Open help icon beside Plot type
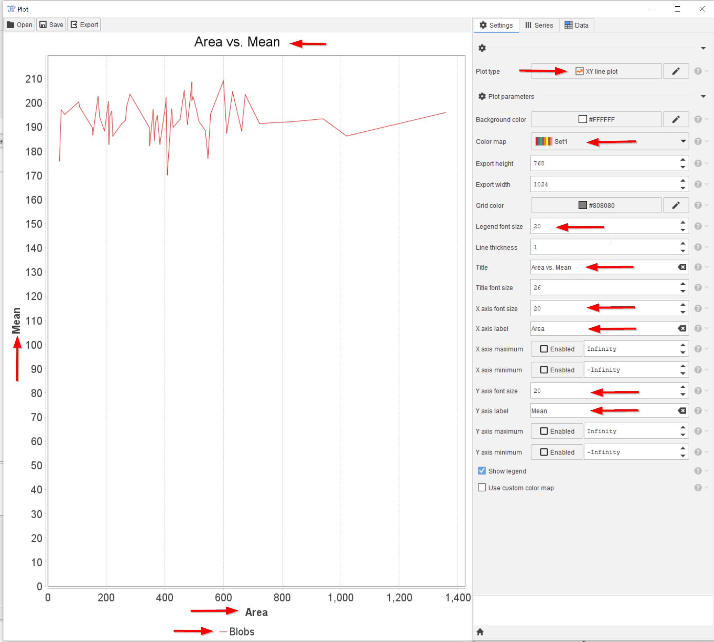 [698, 71]
